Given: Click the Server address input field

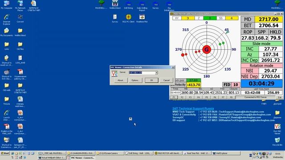Looking at the screenshot, I should [x=142, y=73].
